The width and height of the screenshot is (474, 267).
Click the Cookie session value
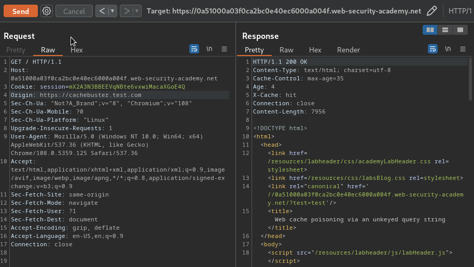click(x=127, y=87)
